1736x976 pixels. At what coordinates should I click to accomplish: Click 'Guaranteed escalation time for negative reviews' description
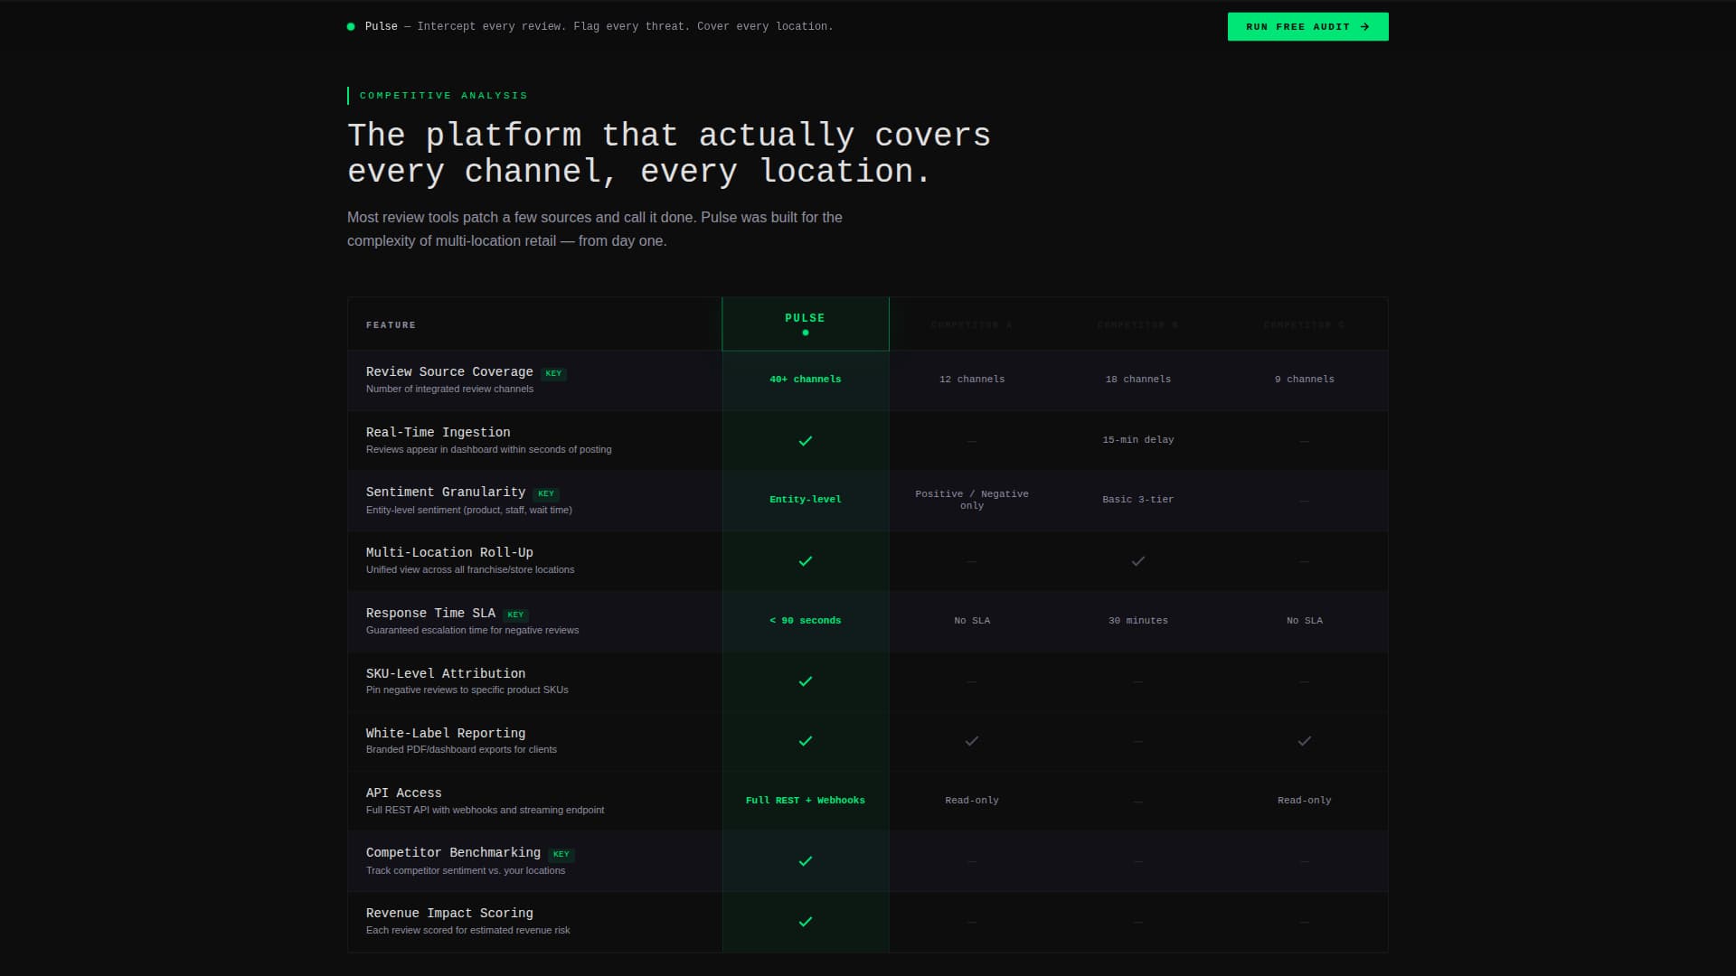coord(472,631)
